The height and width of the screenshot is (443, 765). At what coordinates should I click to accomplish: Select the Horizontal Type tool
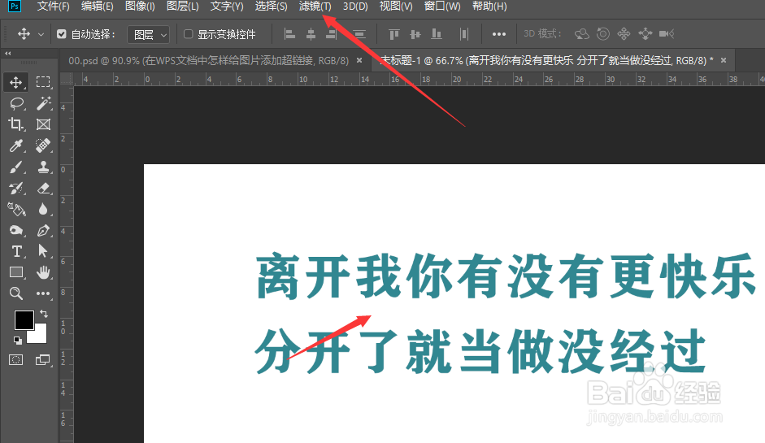(15, 251)
